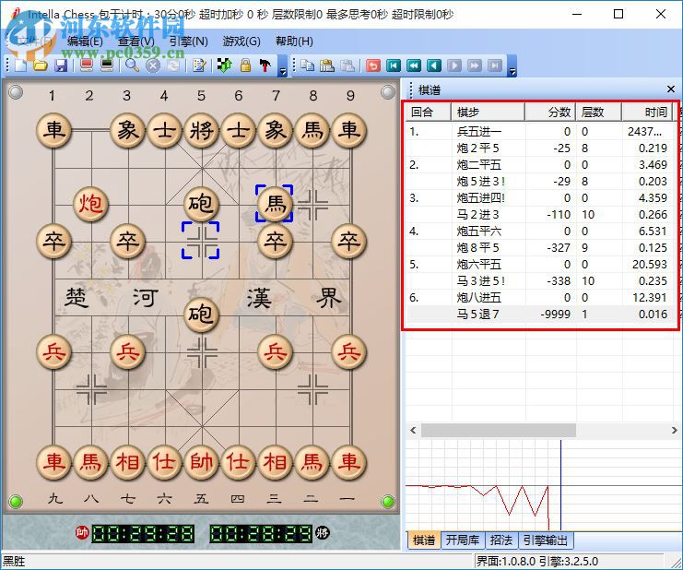This screenshot has width=683, height=570.
Task: Click the blue marker line in score graph
Action: click(560, 484)
